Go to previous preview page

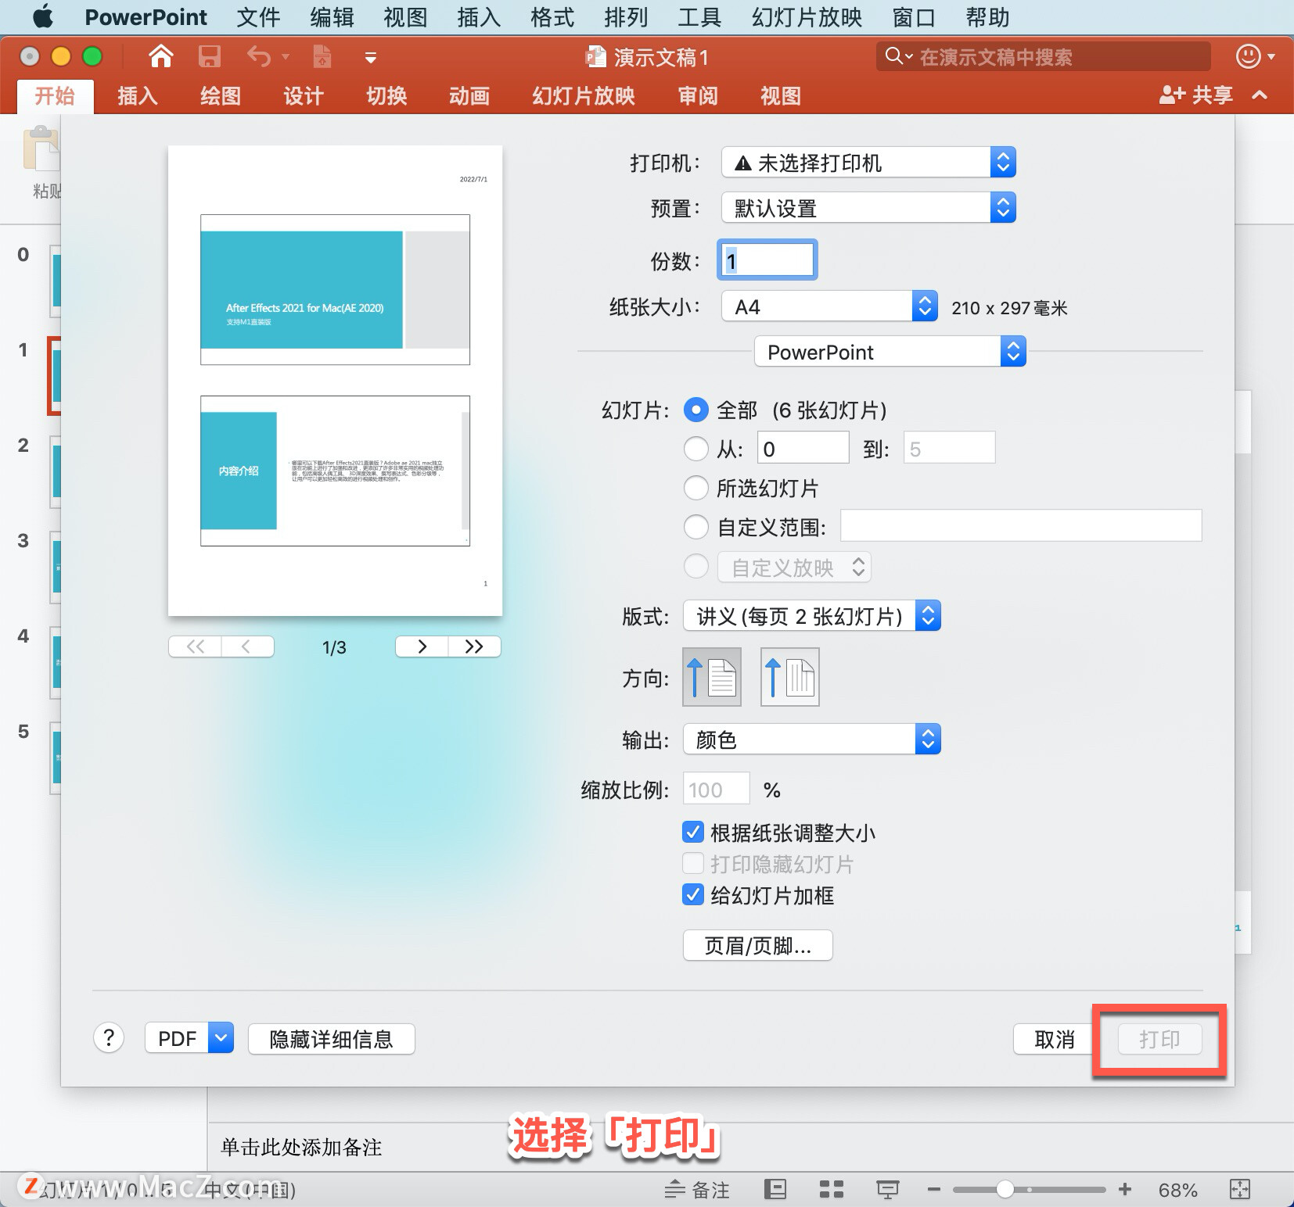247,646
